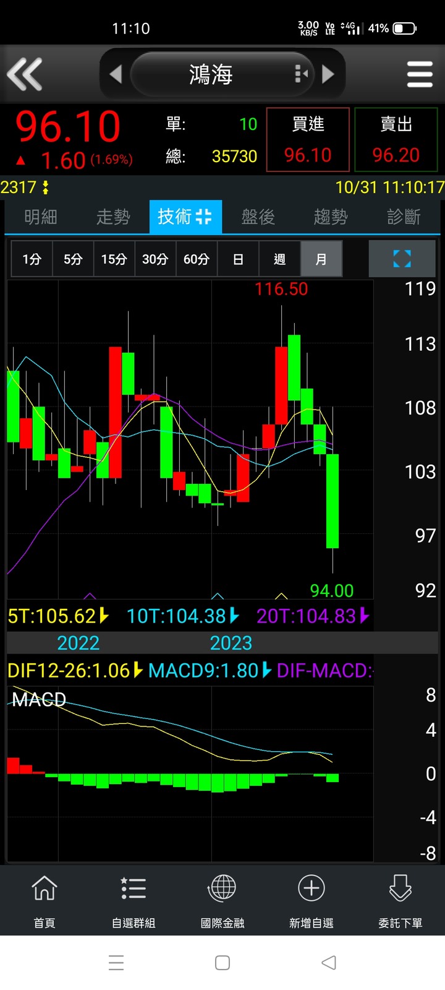Open 國際金融 global finance
This screenshot has width=445, height=990.
pos(222,901)
